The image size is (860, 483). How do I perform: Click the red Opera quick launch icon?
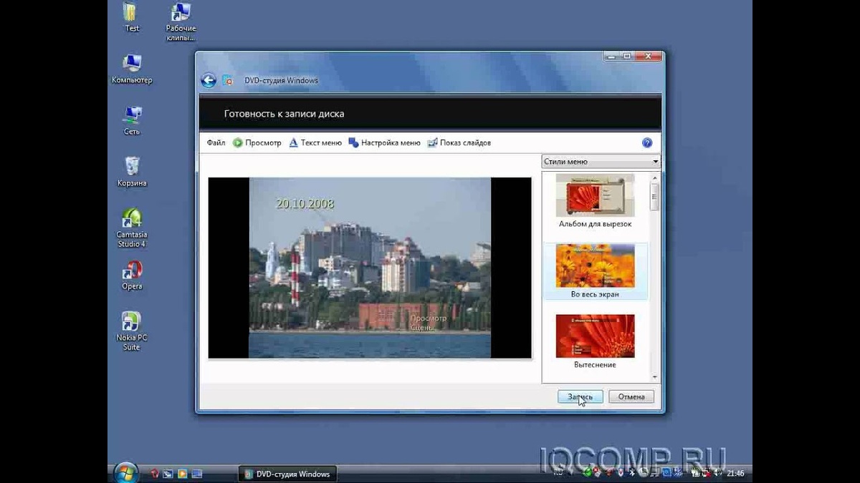tap(154, 474)
